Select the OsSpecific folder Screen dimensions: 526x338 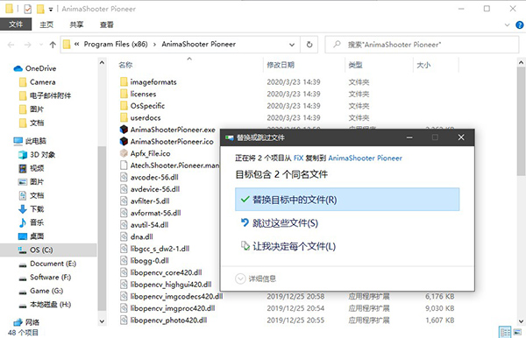coord(143,106)
